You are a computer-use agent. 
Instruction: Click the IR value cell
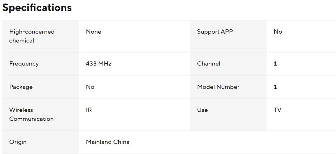click(x=89, y=110)
